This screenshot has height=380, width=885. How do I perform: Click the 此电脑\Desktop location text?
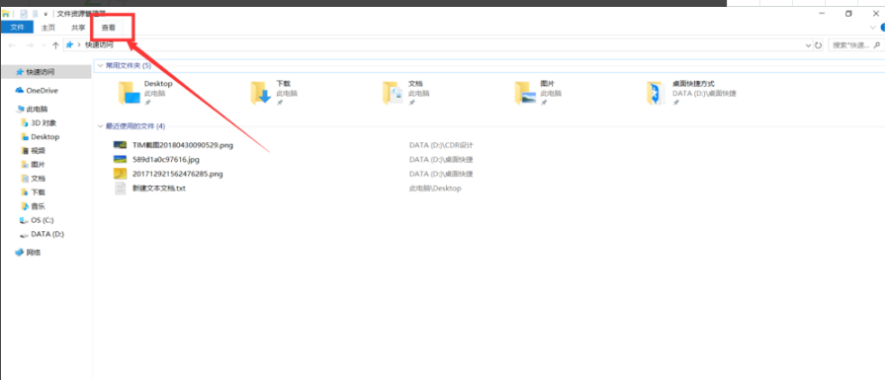(435, 189)
